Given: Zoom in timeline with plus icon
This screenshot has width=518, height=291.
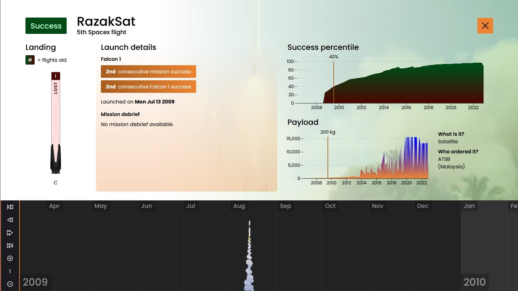Looking at the screenshot, I should [x=10, y=258].
